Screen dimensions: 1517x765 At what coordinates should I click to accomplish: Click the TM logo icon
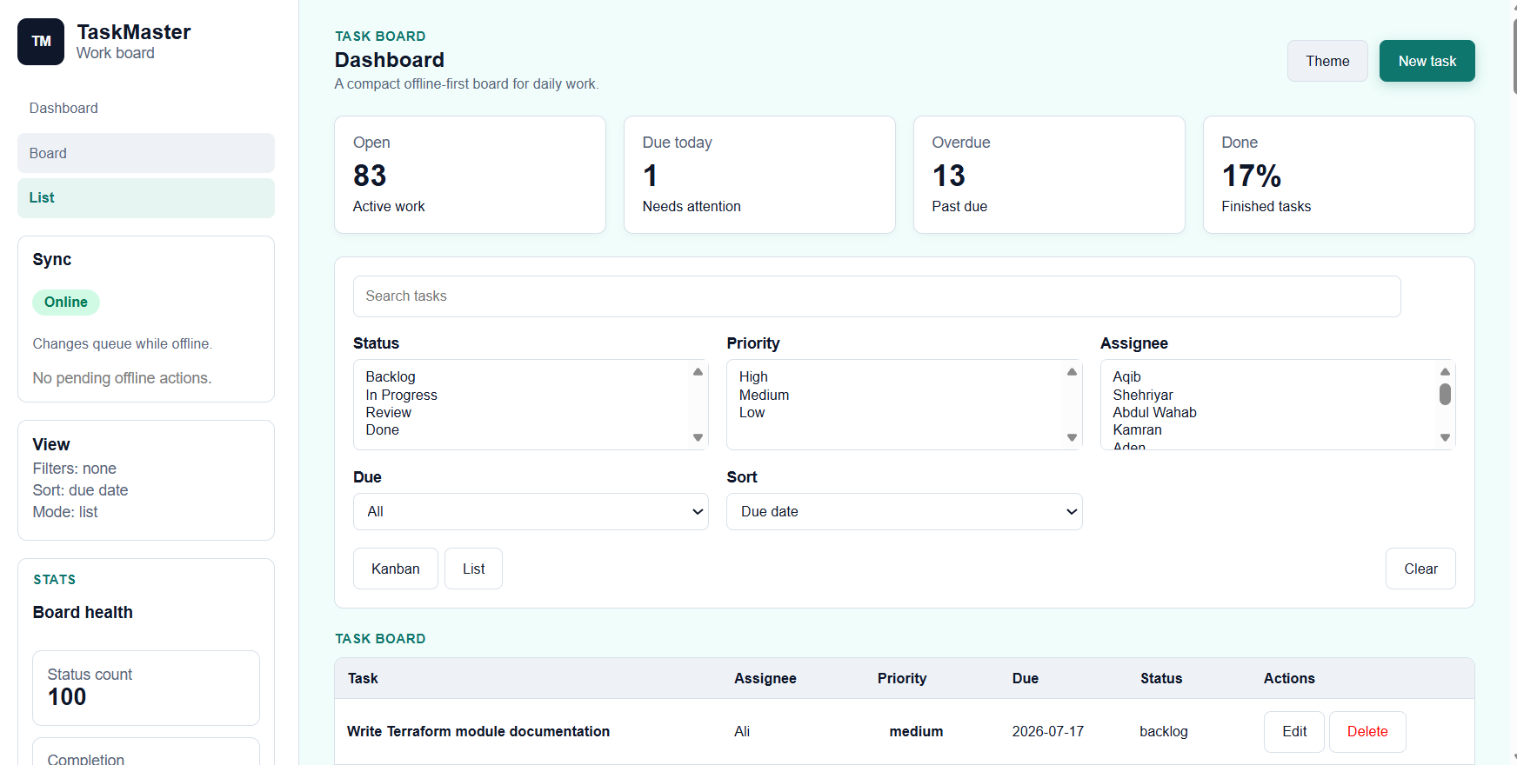[x=41, y=42]
